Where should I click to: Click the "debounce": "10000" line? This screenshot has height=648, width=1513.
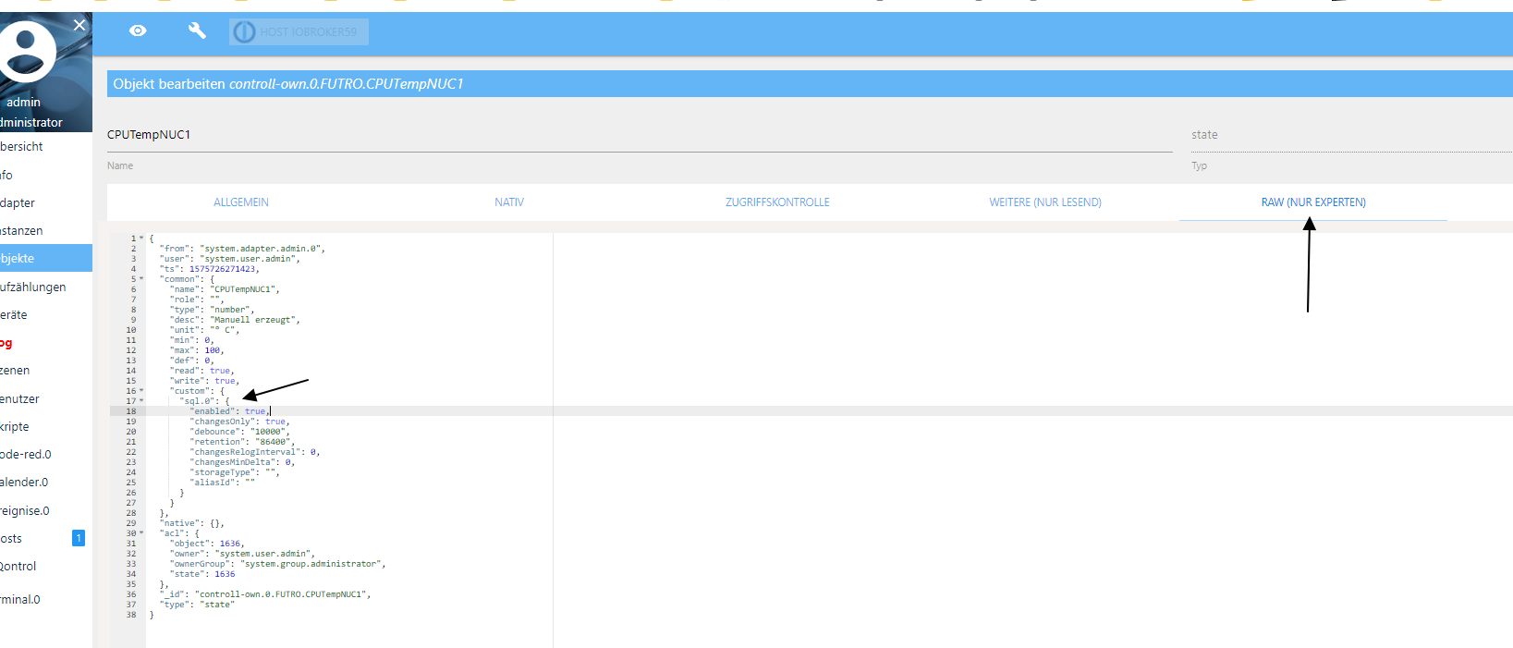coord(239,432)
